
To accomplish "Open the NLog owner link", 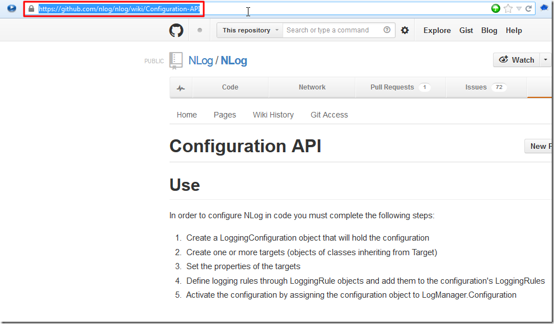I will pos(200,60).
